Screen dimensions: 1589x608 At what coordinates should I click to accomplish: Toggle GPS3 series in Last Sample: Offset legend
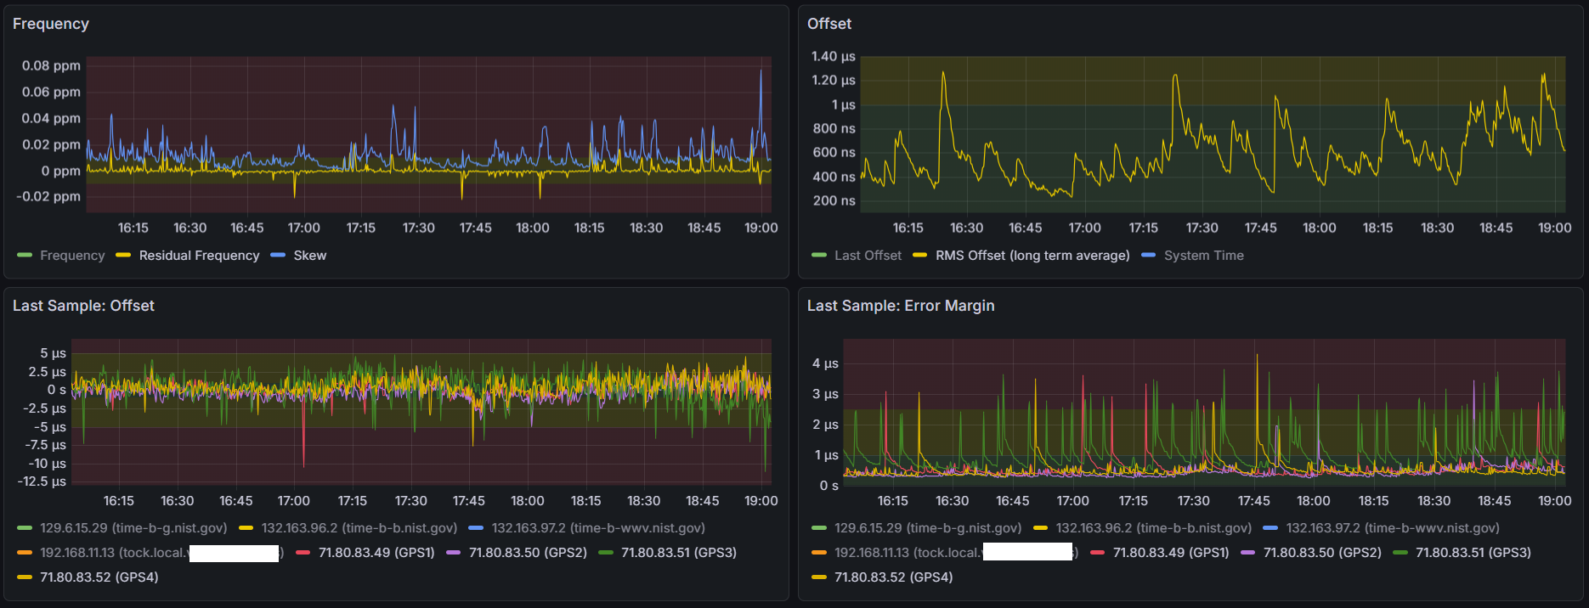pyautogui.click(x=679, y=553)
